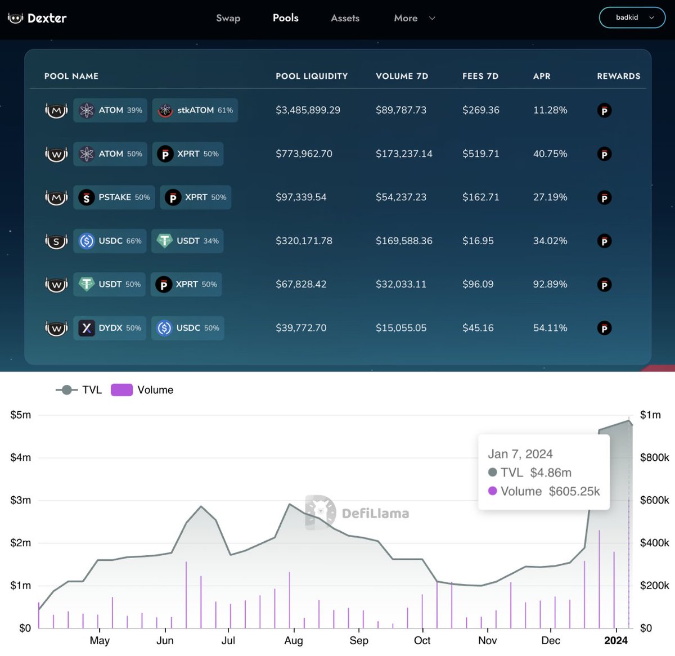This screenshot has width=675, height=656.
Task: Click the XPRT reward icon for ATOM/stkATOM pool
Action: click(x=604, y=110)
